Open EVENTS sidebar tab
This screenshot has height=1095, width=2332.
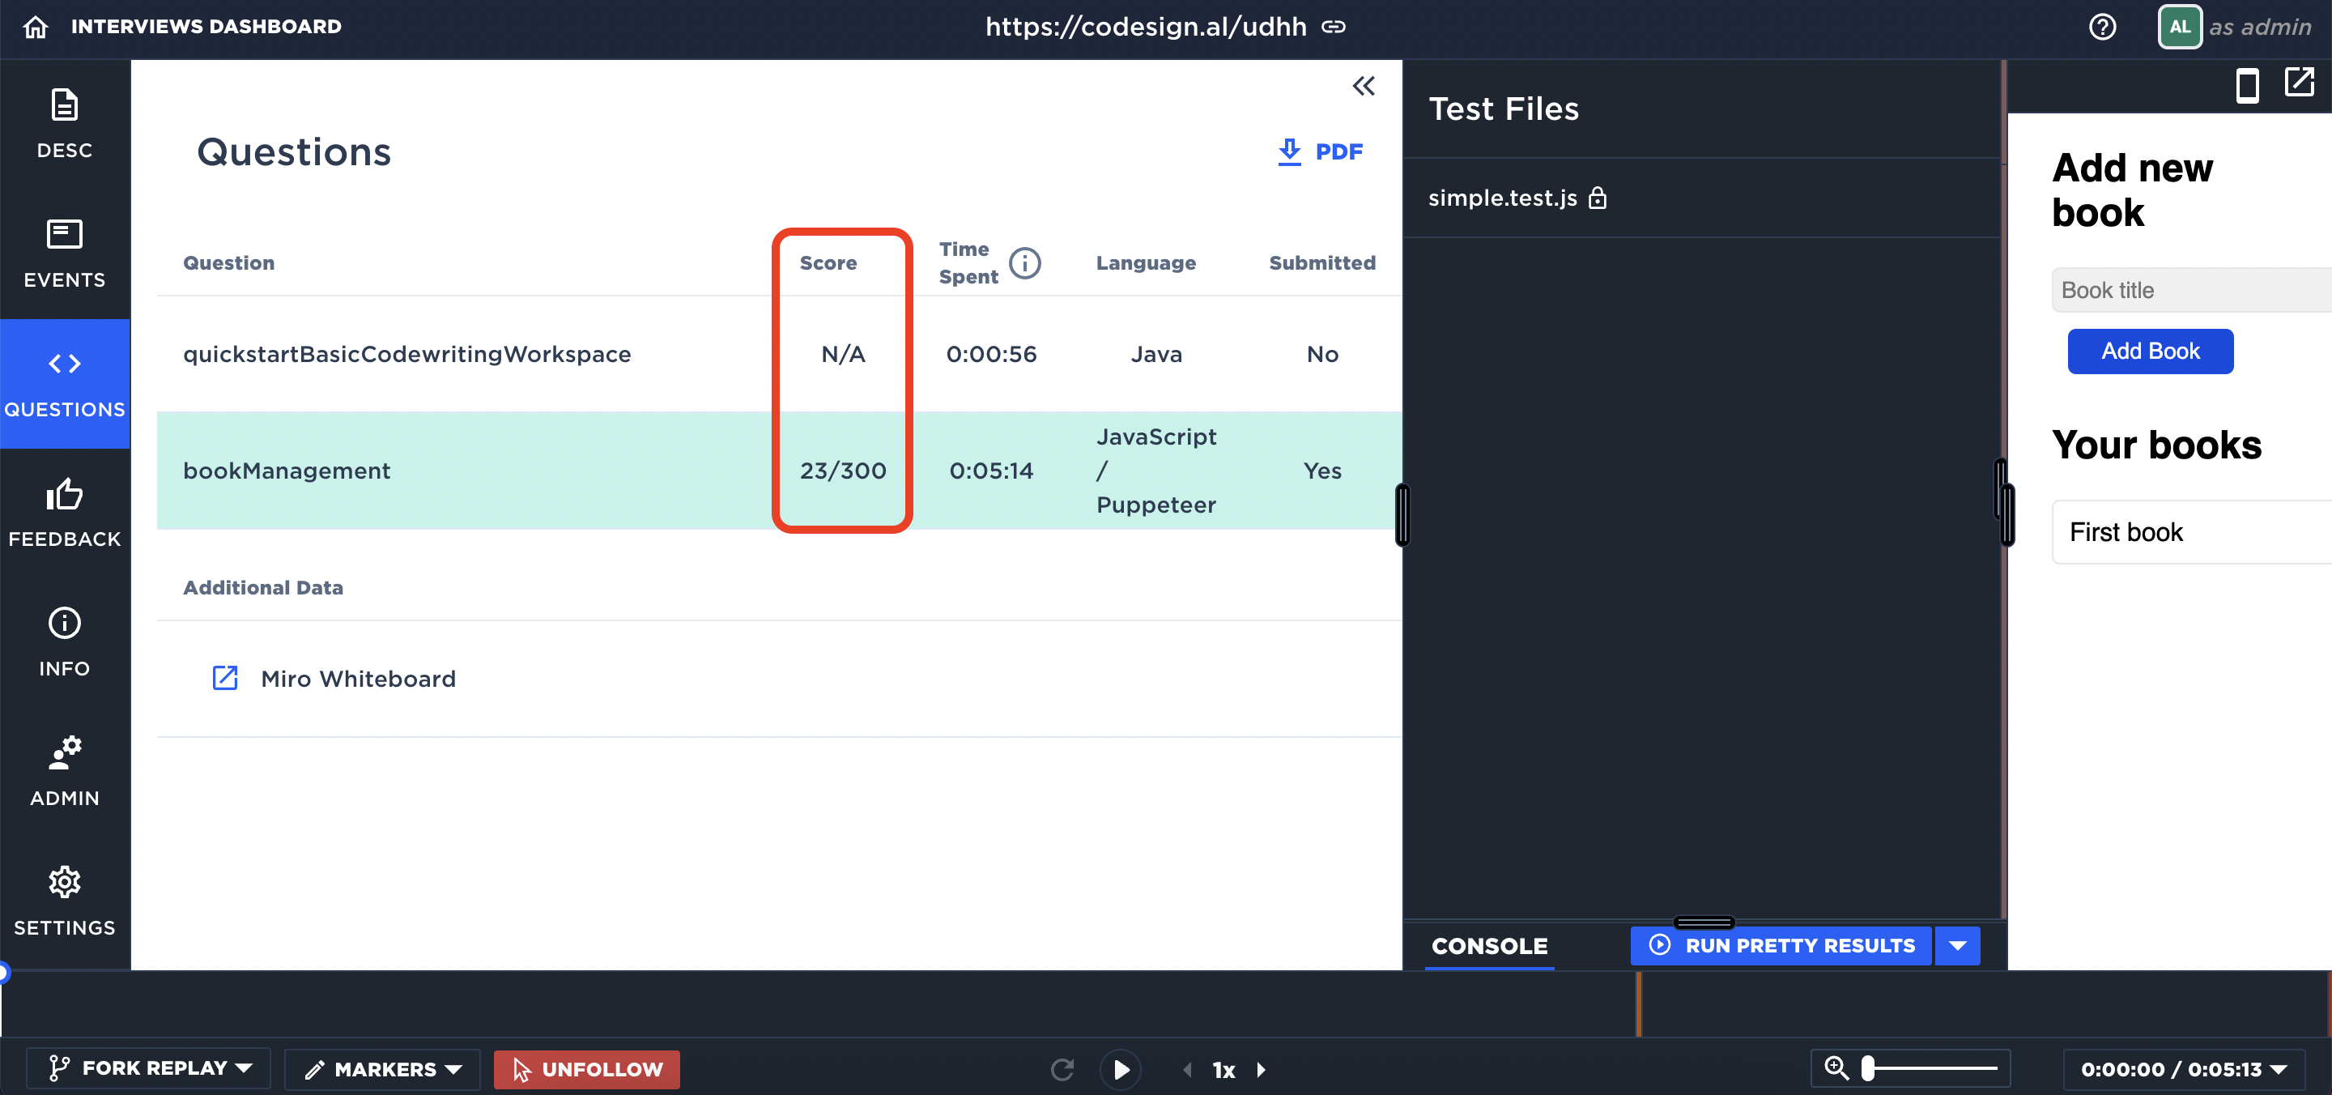(x=64, y=254)
